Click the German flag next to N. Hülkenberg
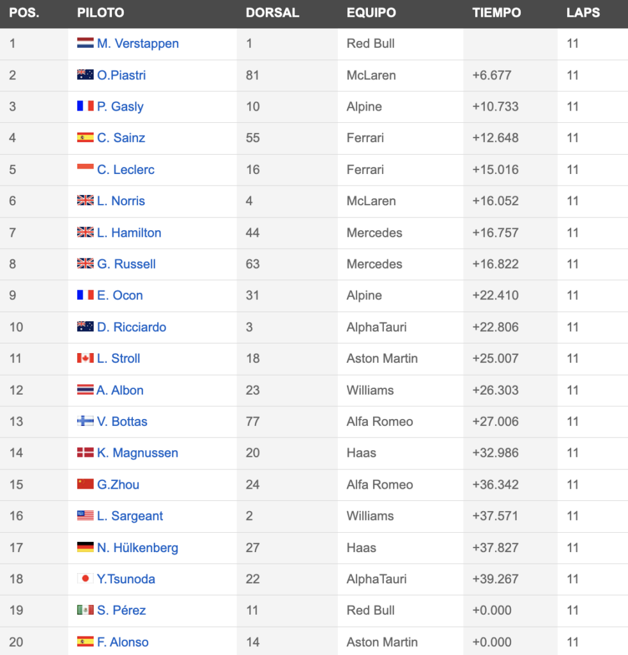 click(85, 548)
